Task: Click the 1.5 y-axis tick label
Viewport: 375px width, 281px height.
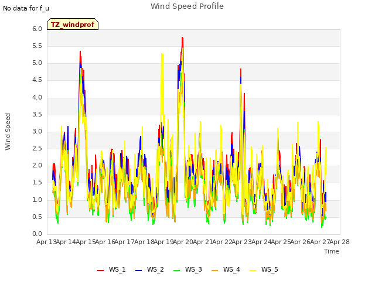Action: click(x=37, y=183)
